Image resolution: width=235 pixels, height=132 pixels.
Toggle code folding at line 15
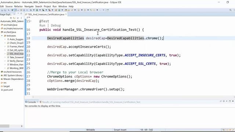click(x=31, y=21)
